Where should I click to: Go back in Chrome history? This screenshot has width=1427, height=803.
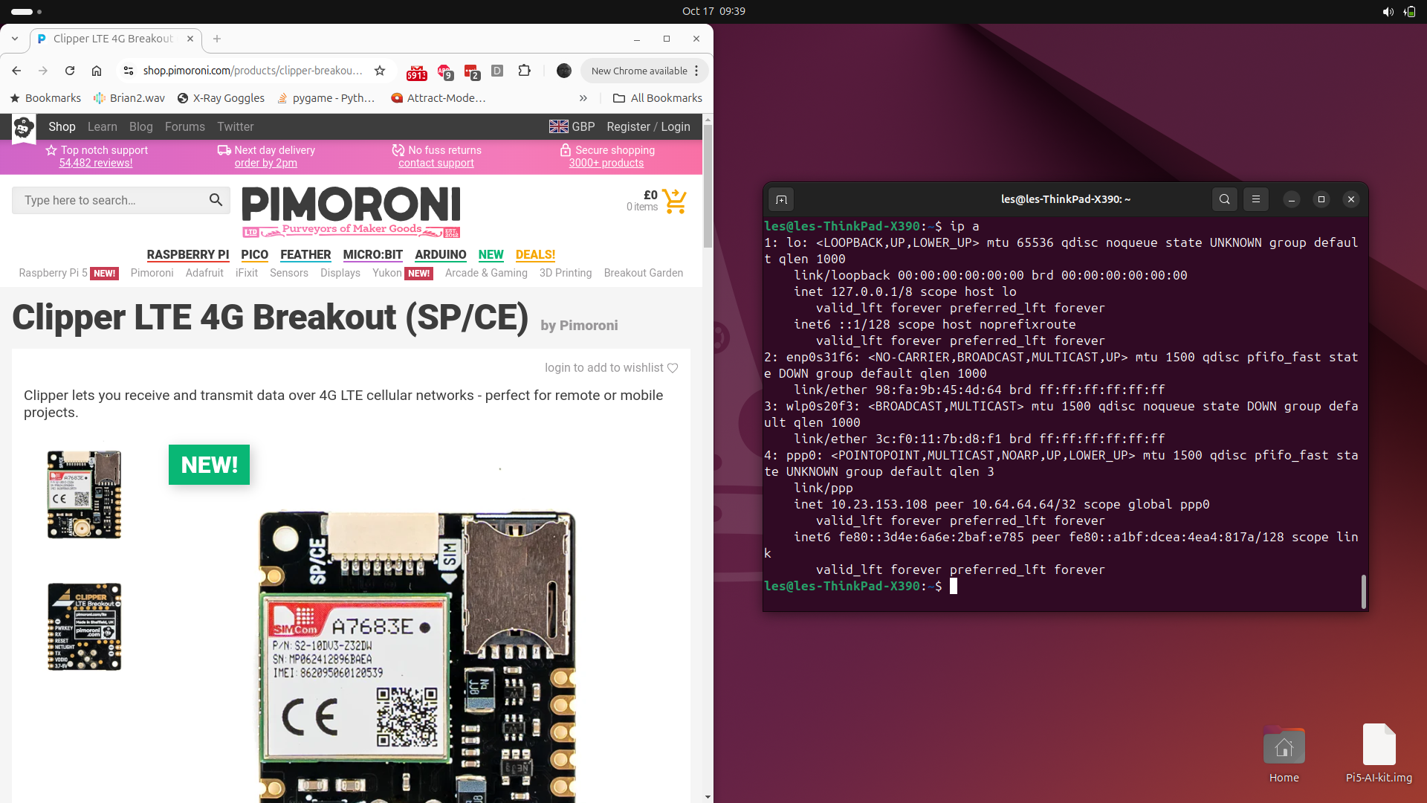click(16, 71)
